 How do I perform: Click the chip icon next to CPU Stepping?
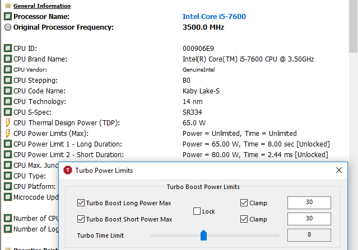(x=8, y=80)
